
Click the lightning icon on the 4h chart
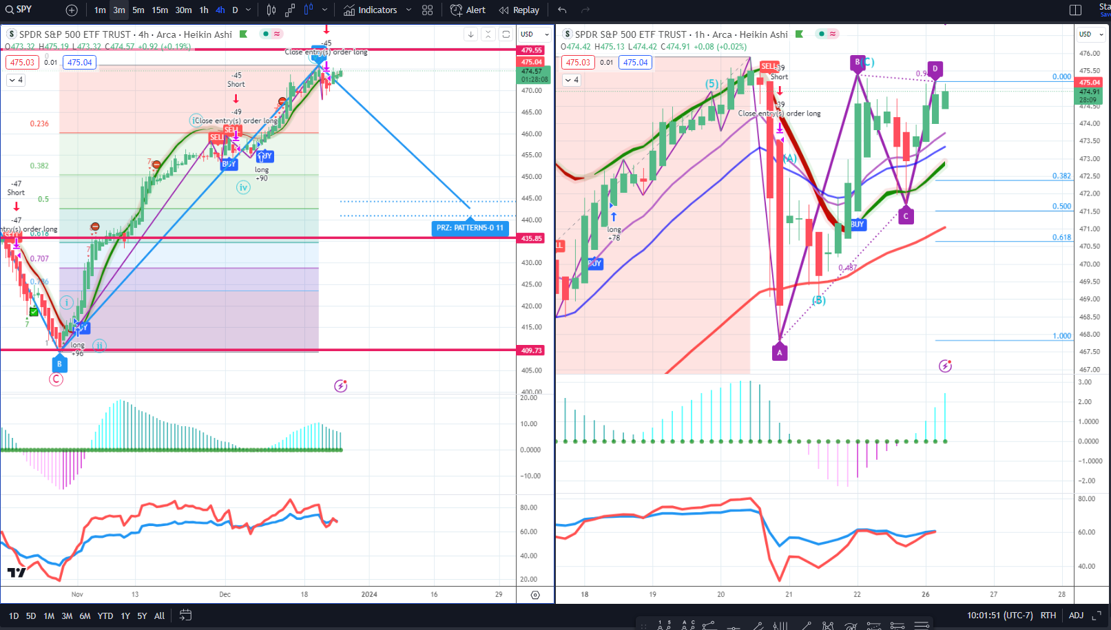340,386
